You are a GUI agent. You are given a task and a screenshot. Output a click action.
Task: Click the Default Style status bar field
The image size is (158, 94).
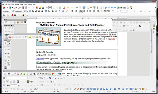[x=57, y=92]
